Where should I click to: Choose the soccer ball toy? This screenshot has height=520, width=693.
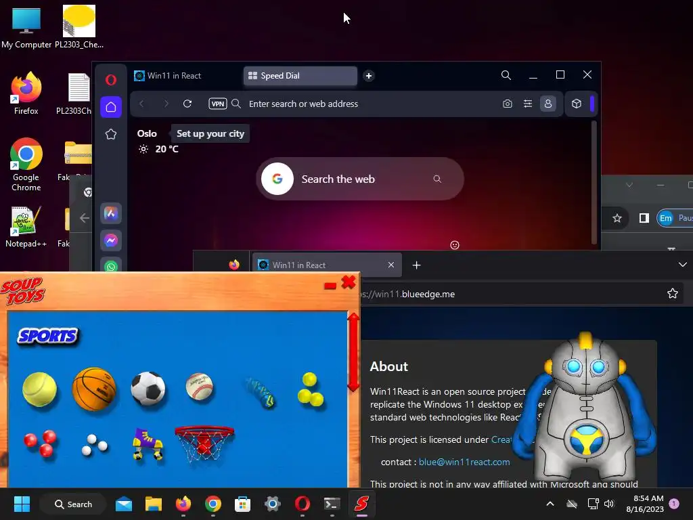tap(148, 388)
